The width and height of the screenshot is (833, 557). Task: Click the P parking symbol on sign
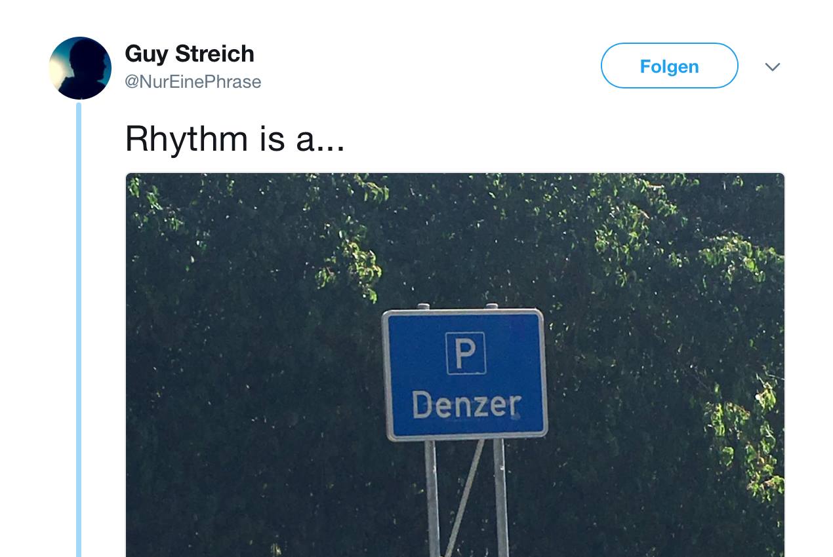pyautogui.click(x=466, y=353)
